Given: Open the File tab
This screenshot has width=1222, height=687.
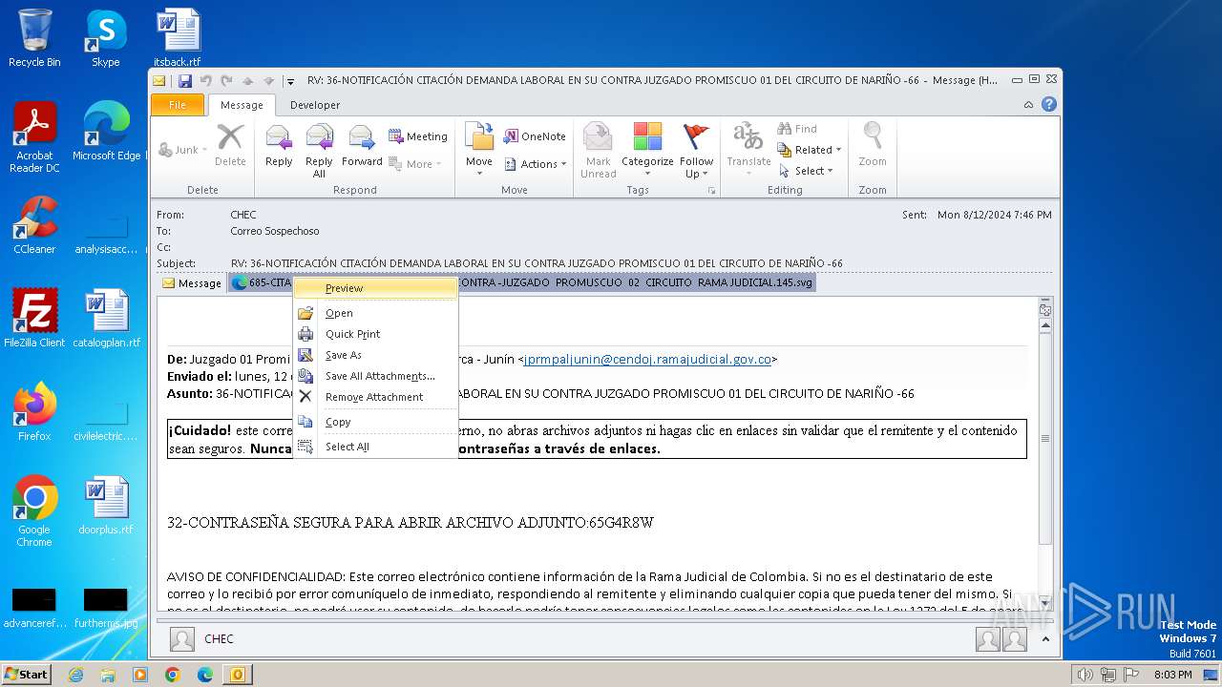Looking at the screenshot, I should (178, 105).
